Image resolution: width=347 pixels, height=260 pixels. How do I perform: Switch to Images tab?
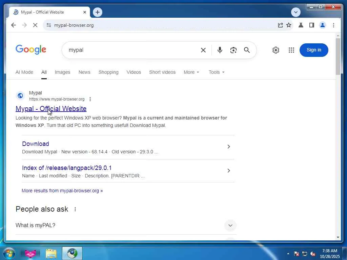click(x=62, y=72)
